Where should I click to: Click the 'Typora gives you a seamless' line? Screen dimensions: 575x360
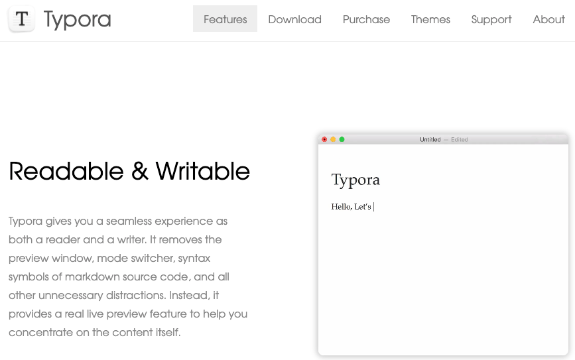click(x=118, y=221)
